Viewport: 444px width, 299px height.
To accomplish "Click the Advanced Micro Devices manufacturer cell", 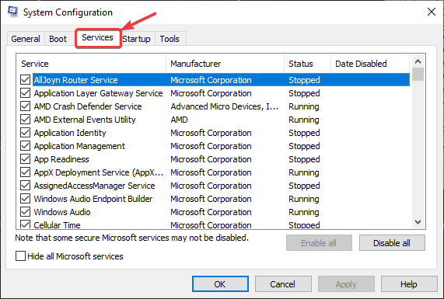I will click(224, 106).
